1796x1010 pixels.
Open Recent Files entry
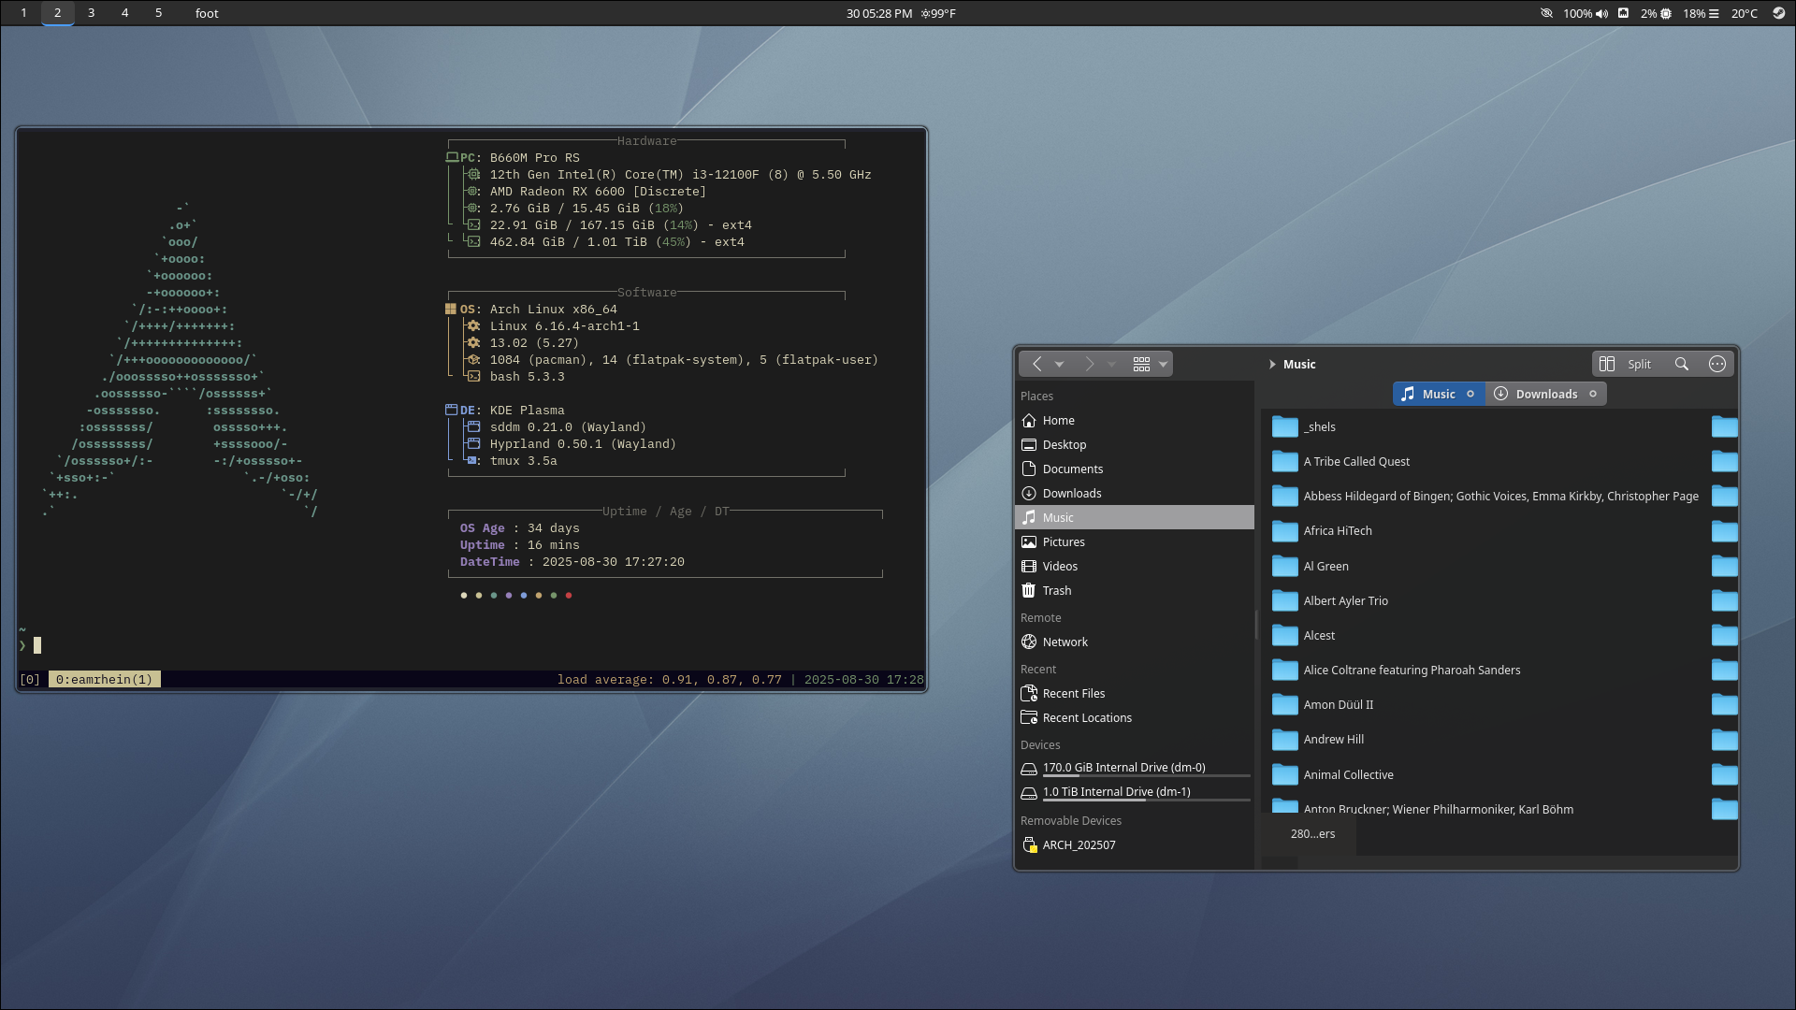click(1134, 694)
